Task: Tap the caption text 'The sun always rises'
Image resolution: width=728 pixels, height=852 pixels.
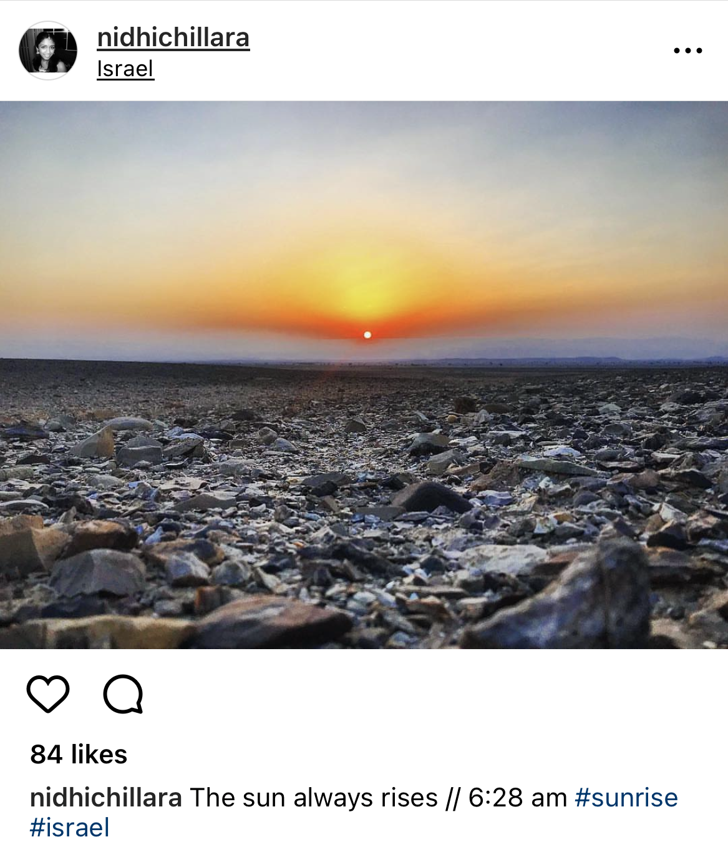Action: pos(314,798)
